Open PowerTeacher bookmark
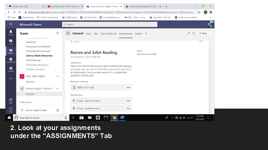 [x=27, y=17]
